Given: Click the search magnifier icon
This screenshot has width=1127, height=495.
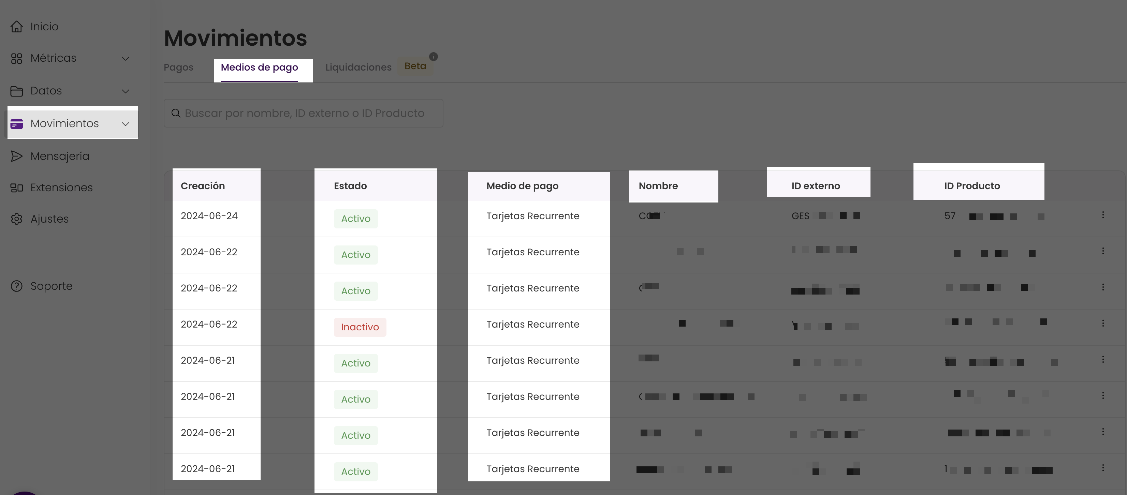Looking at the screenshot, I should click(x=176, y=113).
